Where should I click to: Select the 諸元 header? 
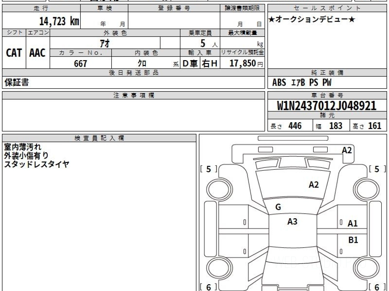(x=327, y=115)
